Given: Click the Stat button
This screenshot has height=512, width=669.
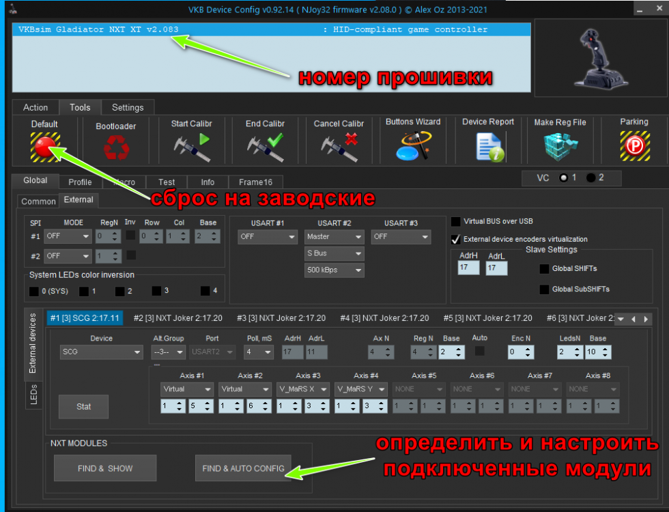Looking at the screenshot, I should [x=83, y=407].
